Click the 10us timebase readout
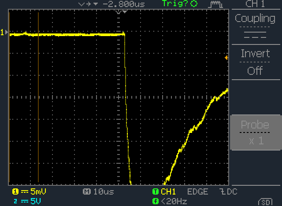This screenshot has width=282, height=206. click(x=104, y=191)
